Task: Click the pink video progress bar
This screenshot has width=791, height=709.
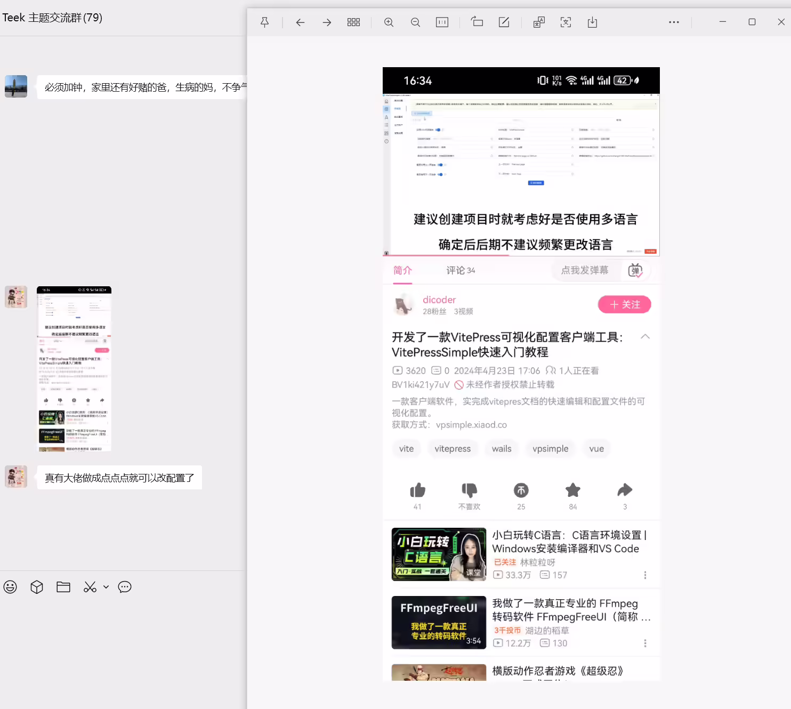Action: point(446,255)
